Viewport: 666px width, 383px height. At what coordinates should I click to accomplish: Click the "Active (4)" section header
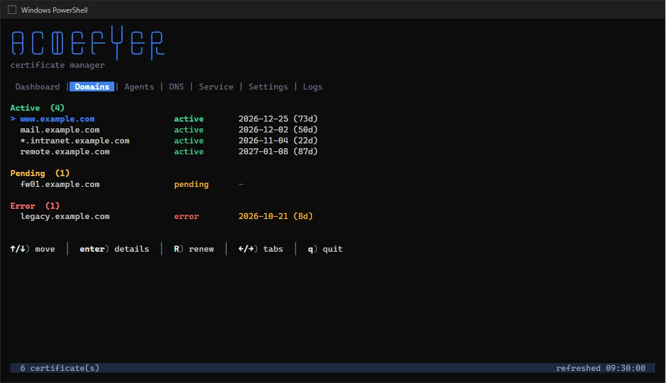tap(38, 108)
